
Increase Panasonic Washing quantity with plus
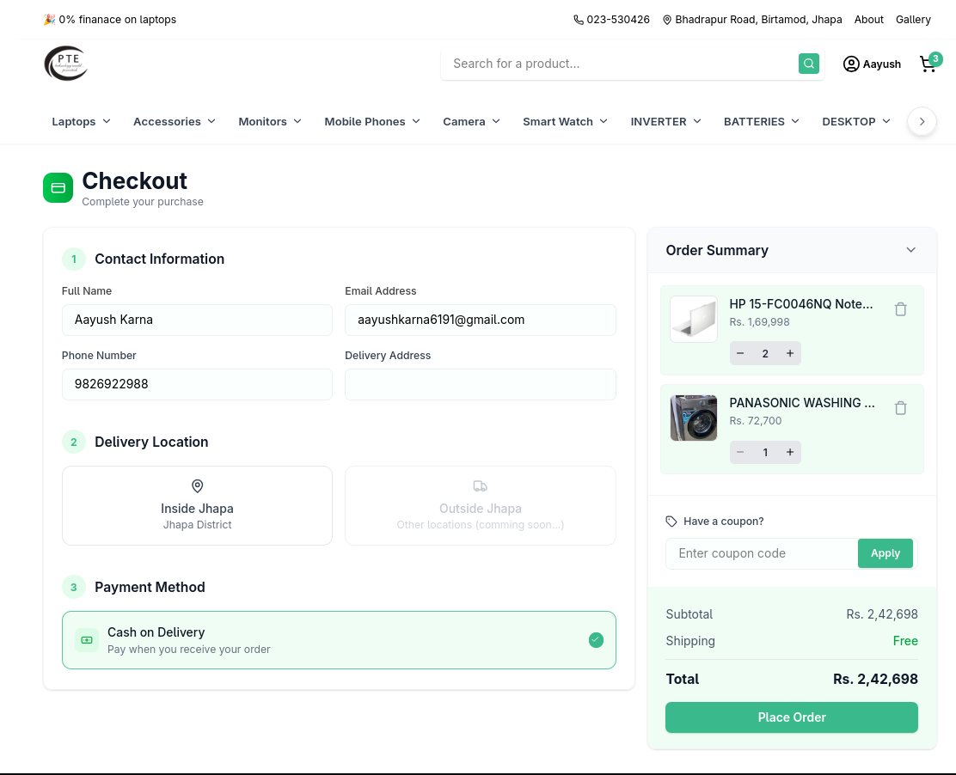pos(789,452)
